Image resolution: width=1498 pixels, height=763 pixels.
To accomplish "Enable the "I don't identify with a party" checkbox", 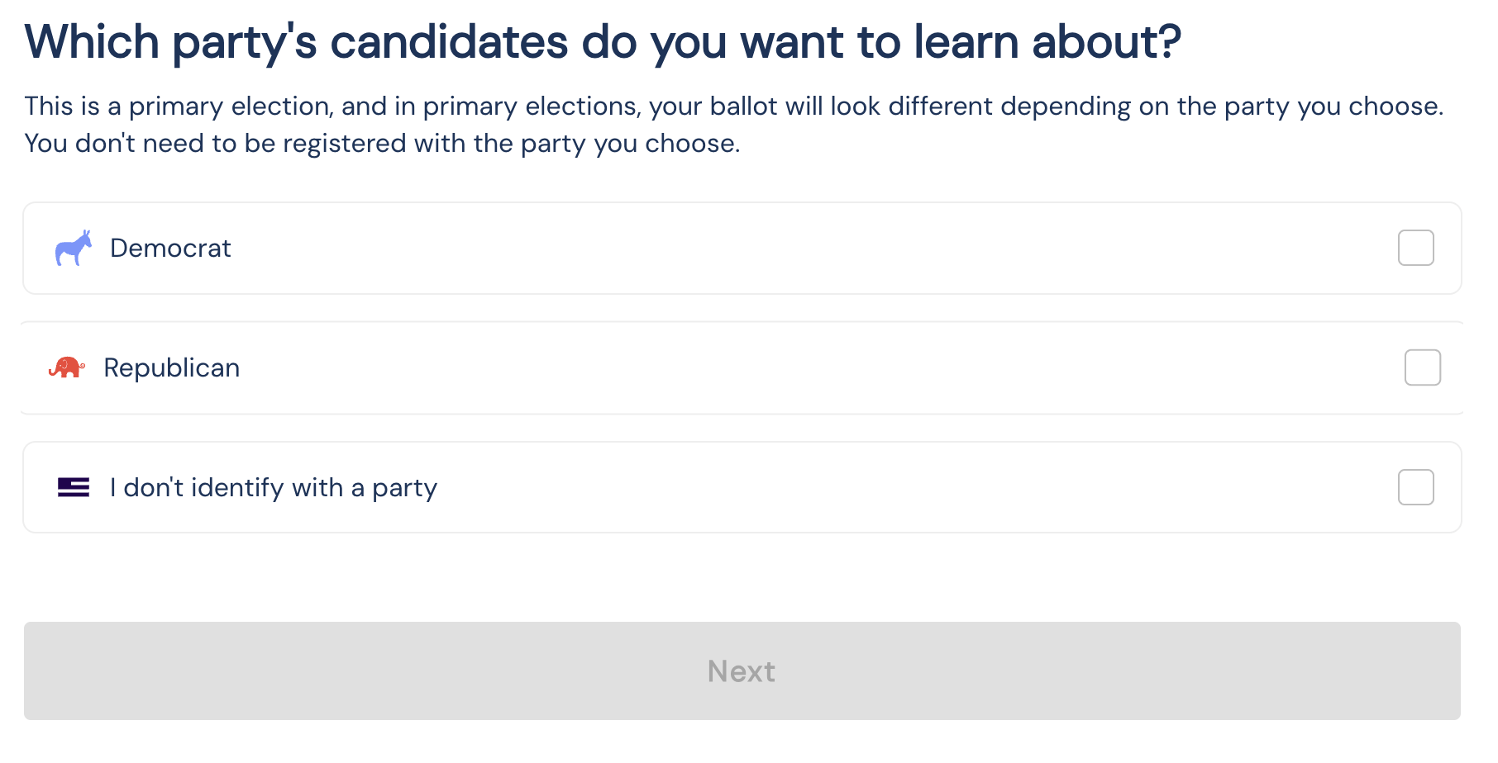I will pyautogui.click(x=1415, y=487).
